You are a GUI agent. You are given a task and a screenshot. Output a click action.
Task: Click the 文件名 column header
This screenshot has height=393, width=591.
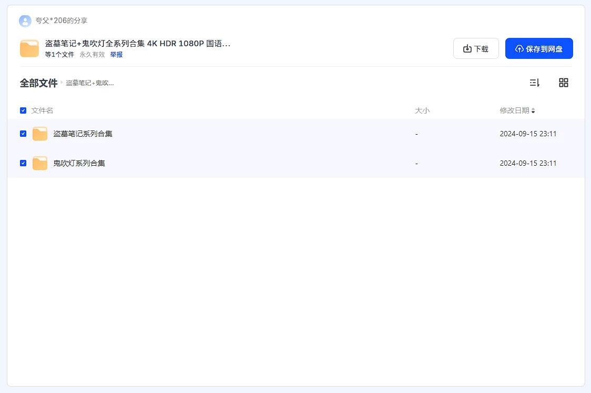click(42, 110)
